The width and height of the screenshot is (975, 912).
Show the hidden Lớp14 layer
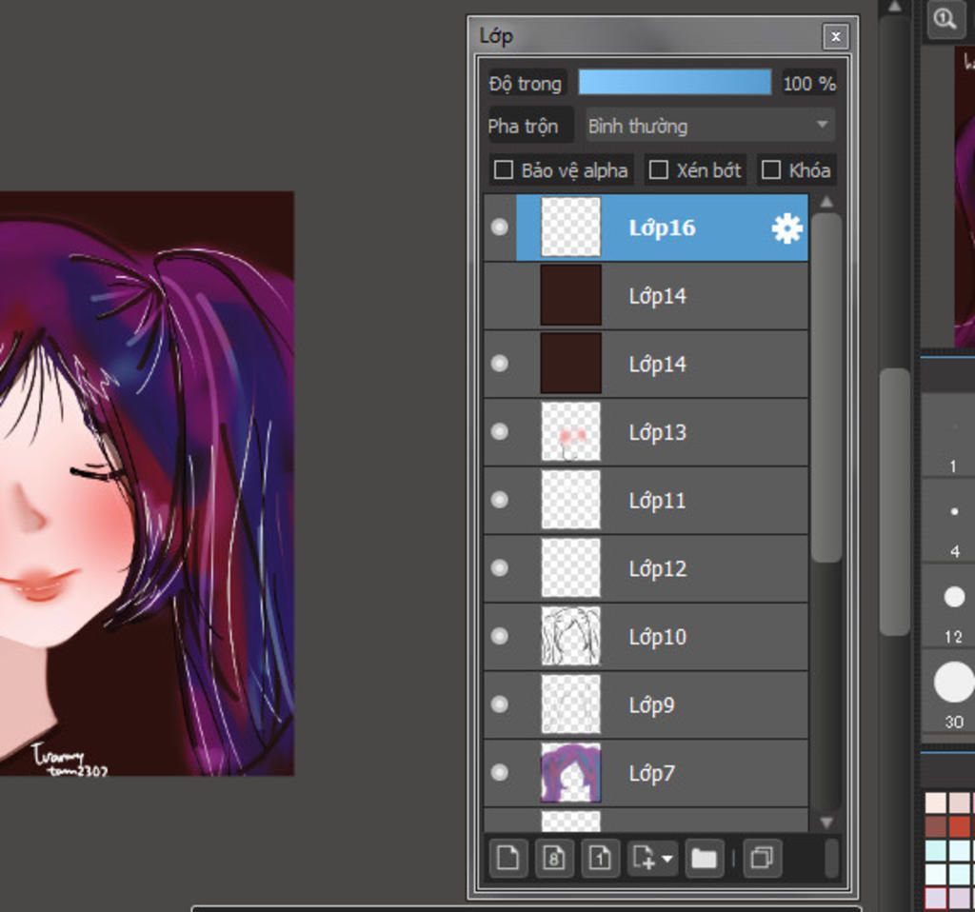[x=499, y=295]
